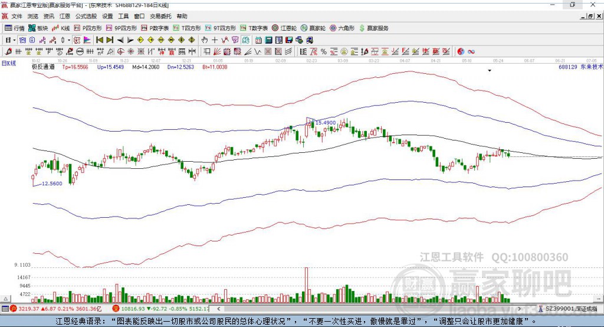Click the save disk icon

[289, 40]
